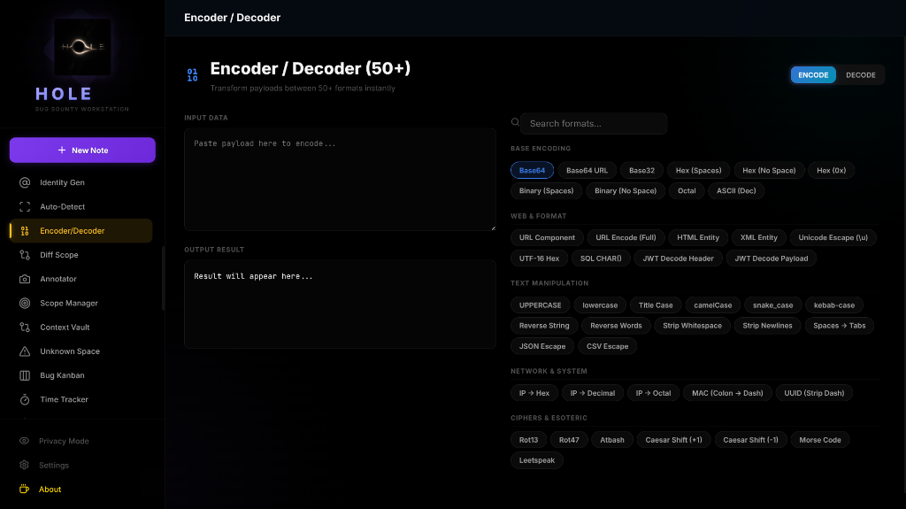This screenshot has height=509, width=906.
Task: Open Scope Manager page
Action: (x=81, y=303)
